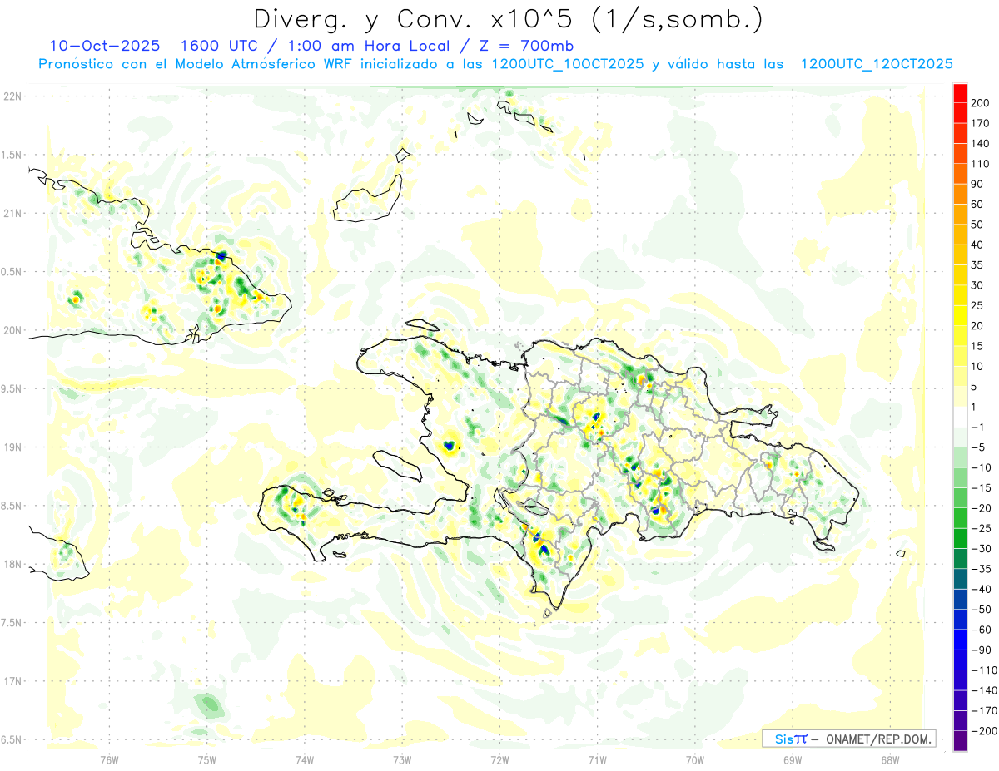Image resolution: width=999 pixels, height=771 pixels.
Task: Click the "68W" longitude axis label
Action: coord(889,759)
